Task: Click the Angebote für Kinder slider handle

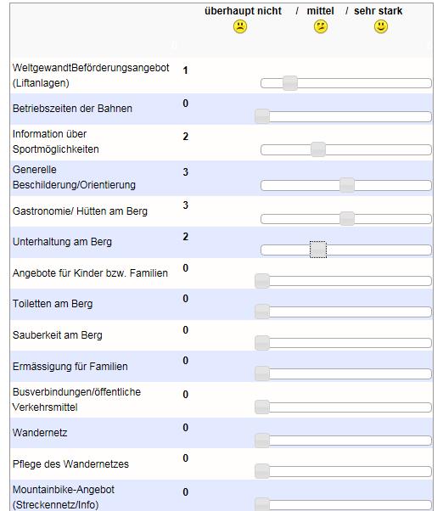Action: point(262,281)
